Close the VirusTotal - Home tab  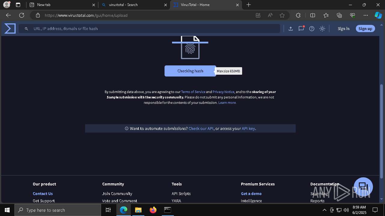[237, 5]
